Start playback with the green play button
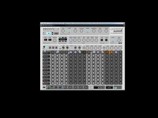The image size is (158, 118). tap(115, 88)
